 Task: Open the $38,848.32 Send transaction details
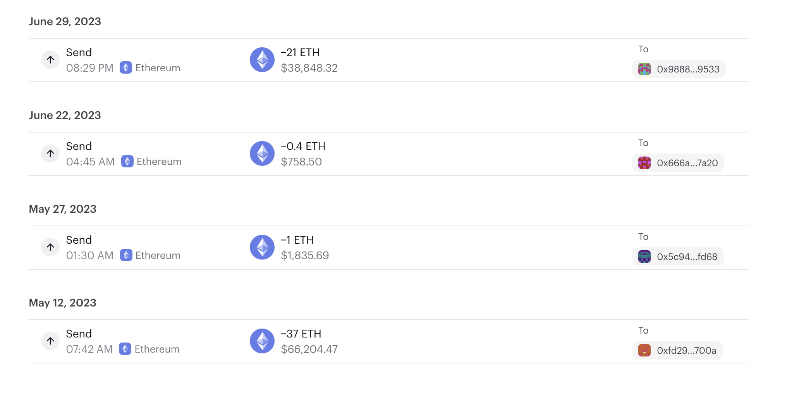tap(309, 68)
